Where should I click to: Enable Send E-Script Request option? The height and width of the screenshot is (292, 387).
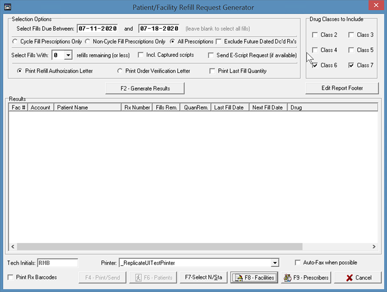pos(211,55)
